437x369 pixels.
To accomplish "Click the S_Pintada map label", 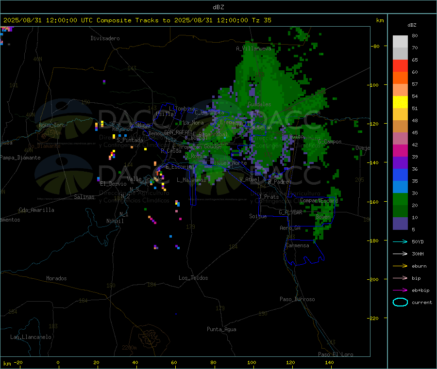I will pyautogui.click(x=130, y=140).
